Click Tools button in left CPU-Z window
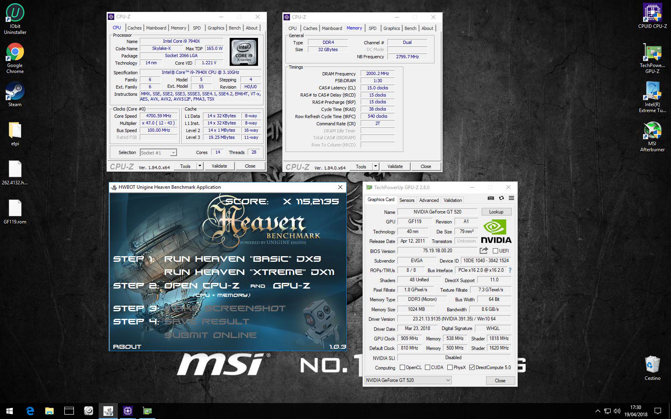 click(x=185, y=166)
